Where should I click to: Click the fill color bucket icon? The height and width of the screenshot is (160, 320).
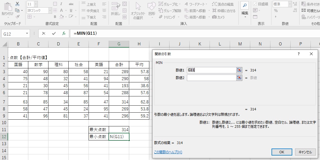(61, 17)
